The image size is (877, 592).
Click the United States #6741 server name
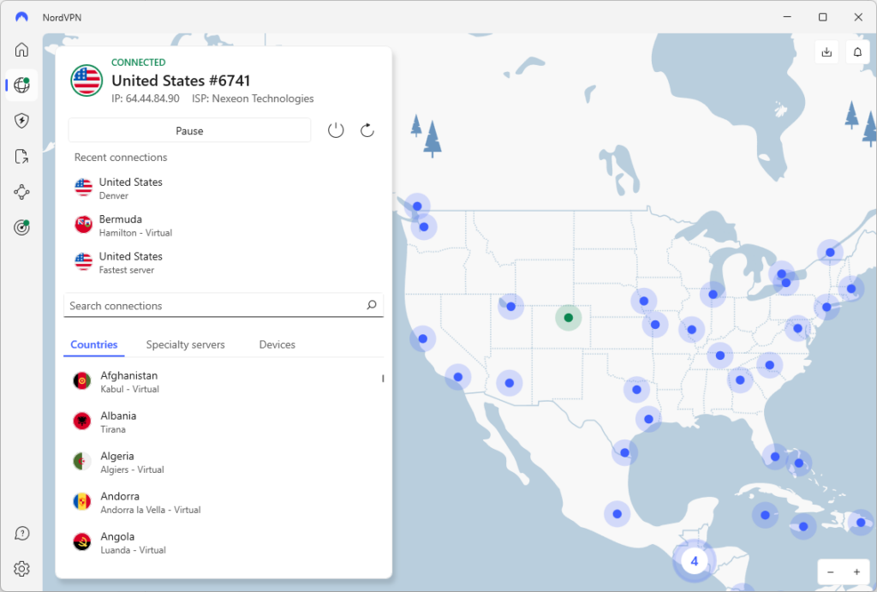[181, 81]
